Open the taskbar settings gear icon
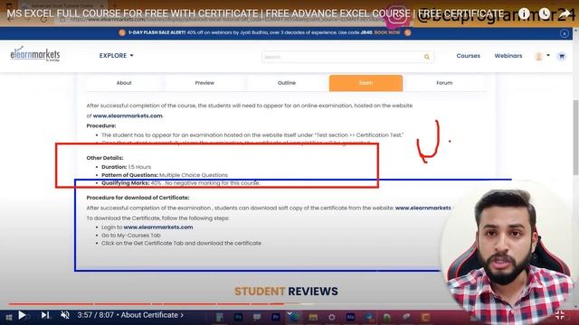This screenshot has height=325, width=579. (332, 317)
